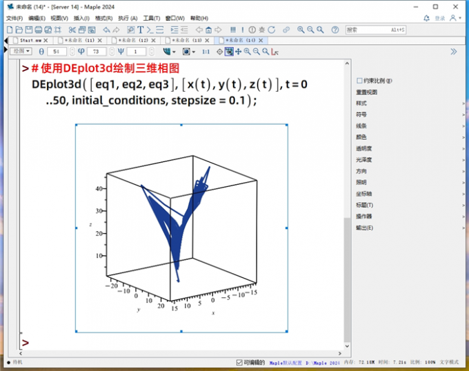Screen dimensions: 469x371
Task: Click the restart server circular arrow icon
Action: pyautogui.click(x=271, y=30)
